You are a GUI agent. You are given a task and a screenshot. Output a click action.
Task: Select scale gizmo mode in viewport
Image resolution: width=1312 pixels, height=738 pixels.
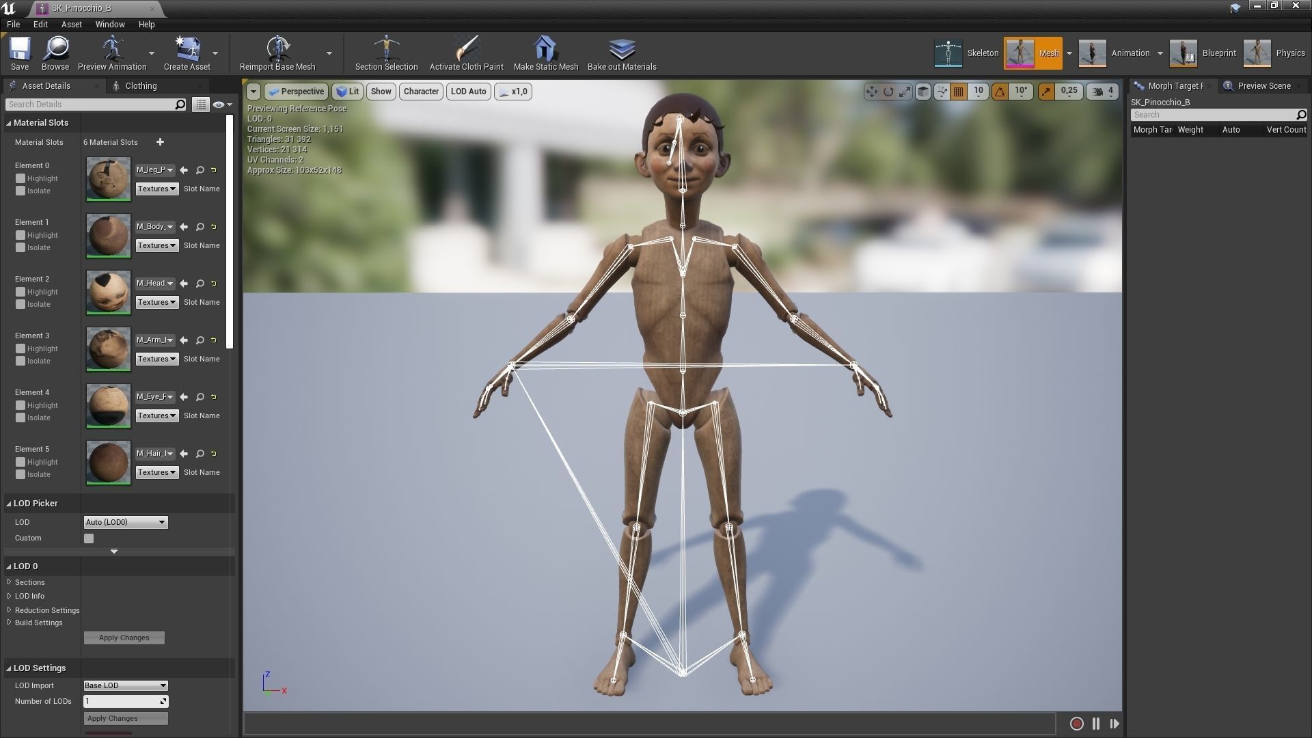click(904, 92)
